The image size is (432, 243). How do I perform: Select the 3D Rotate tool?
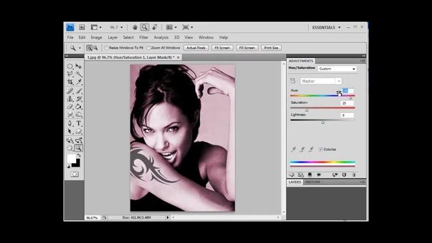(x=70, y=140)
